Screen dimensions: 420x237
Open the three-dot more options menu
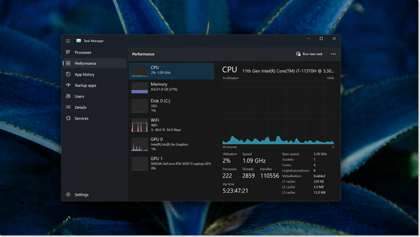click(x=333, y=54)
